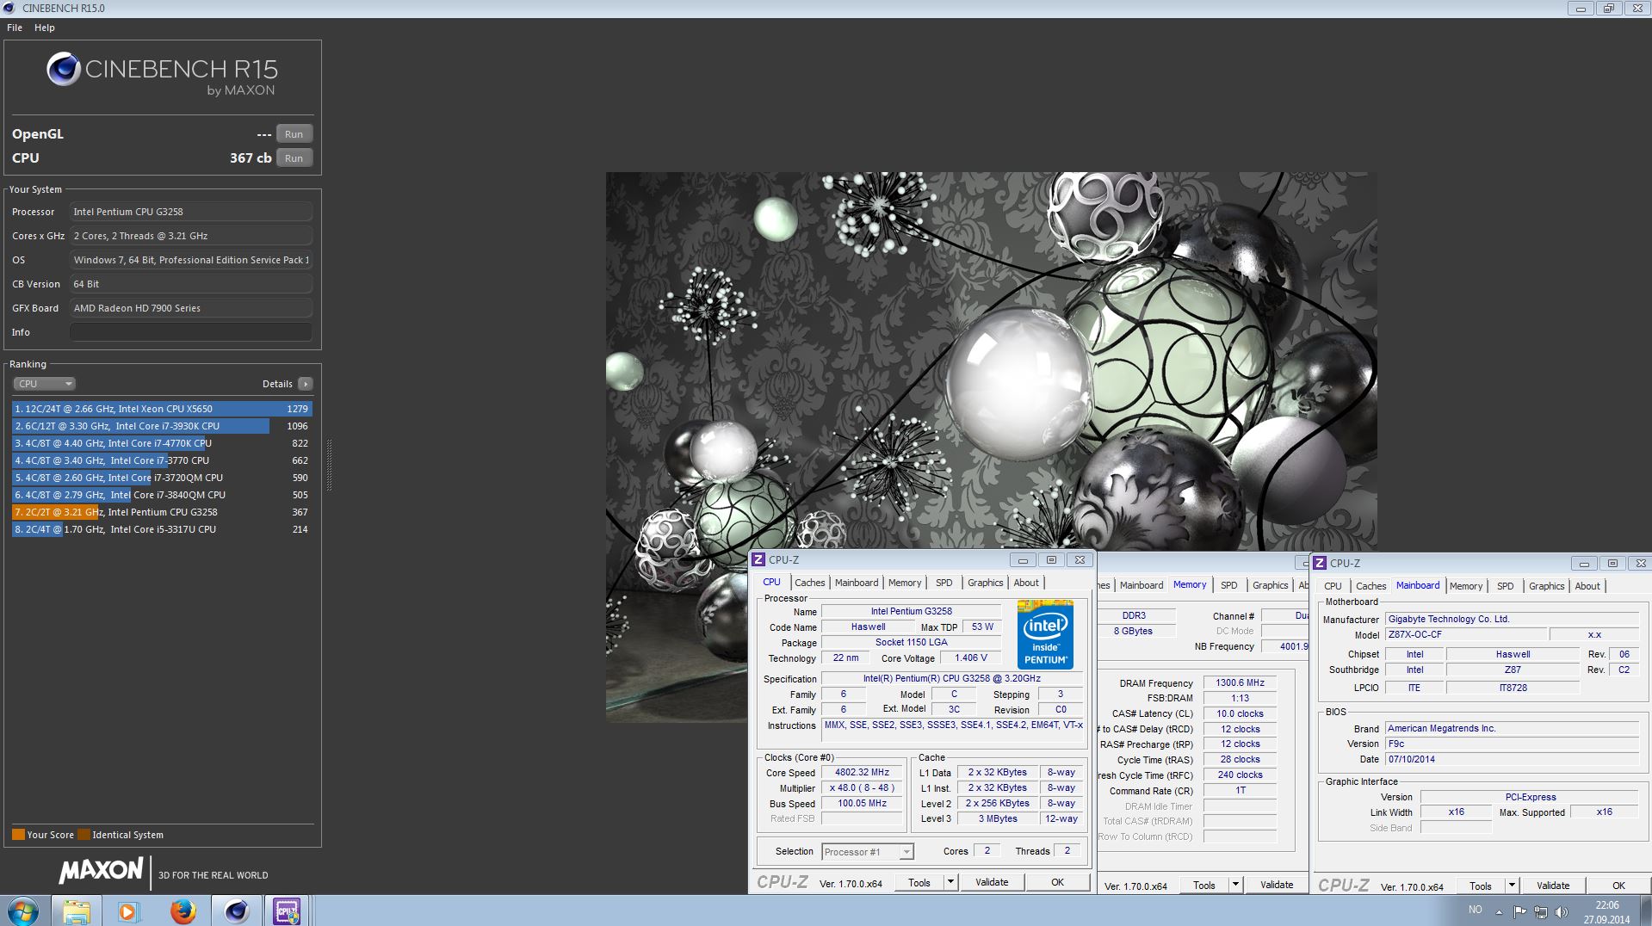The image size is (1652, 926).
Task: Click the NO language indicator in tray
Action: pos(1476,910)
